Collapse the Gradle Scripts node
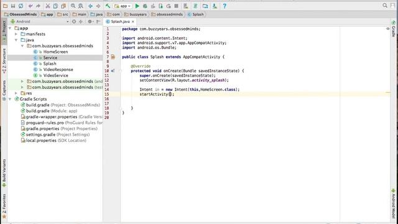398x224 pixels. coord(10,99)
